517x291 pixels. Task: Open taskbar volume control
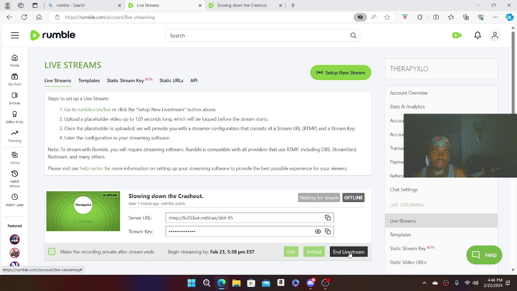475,283
